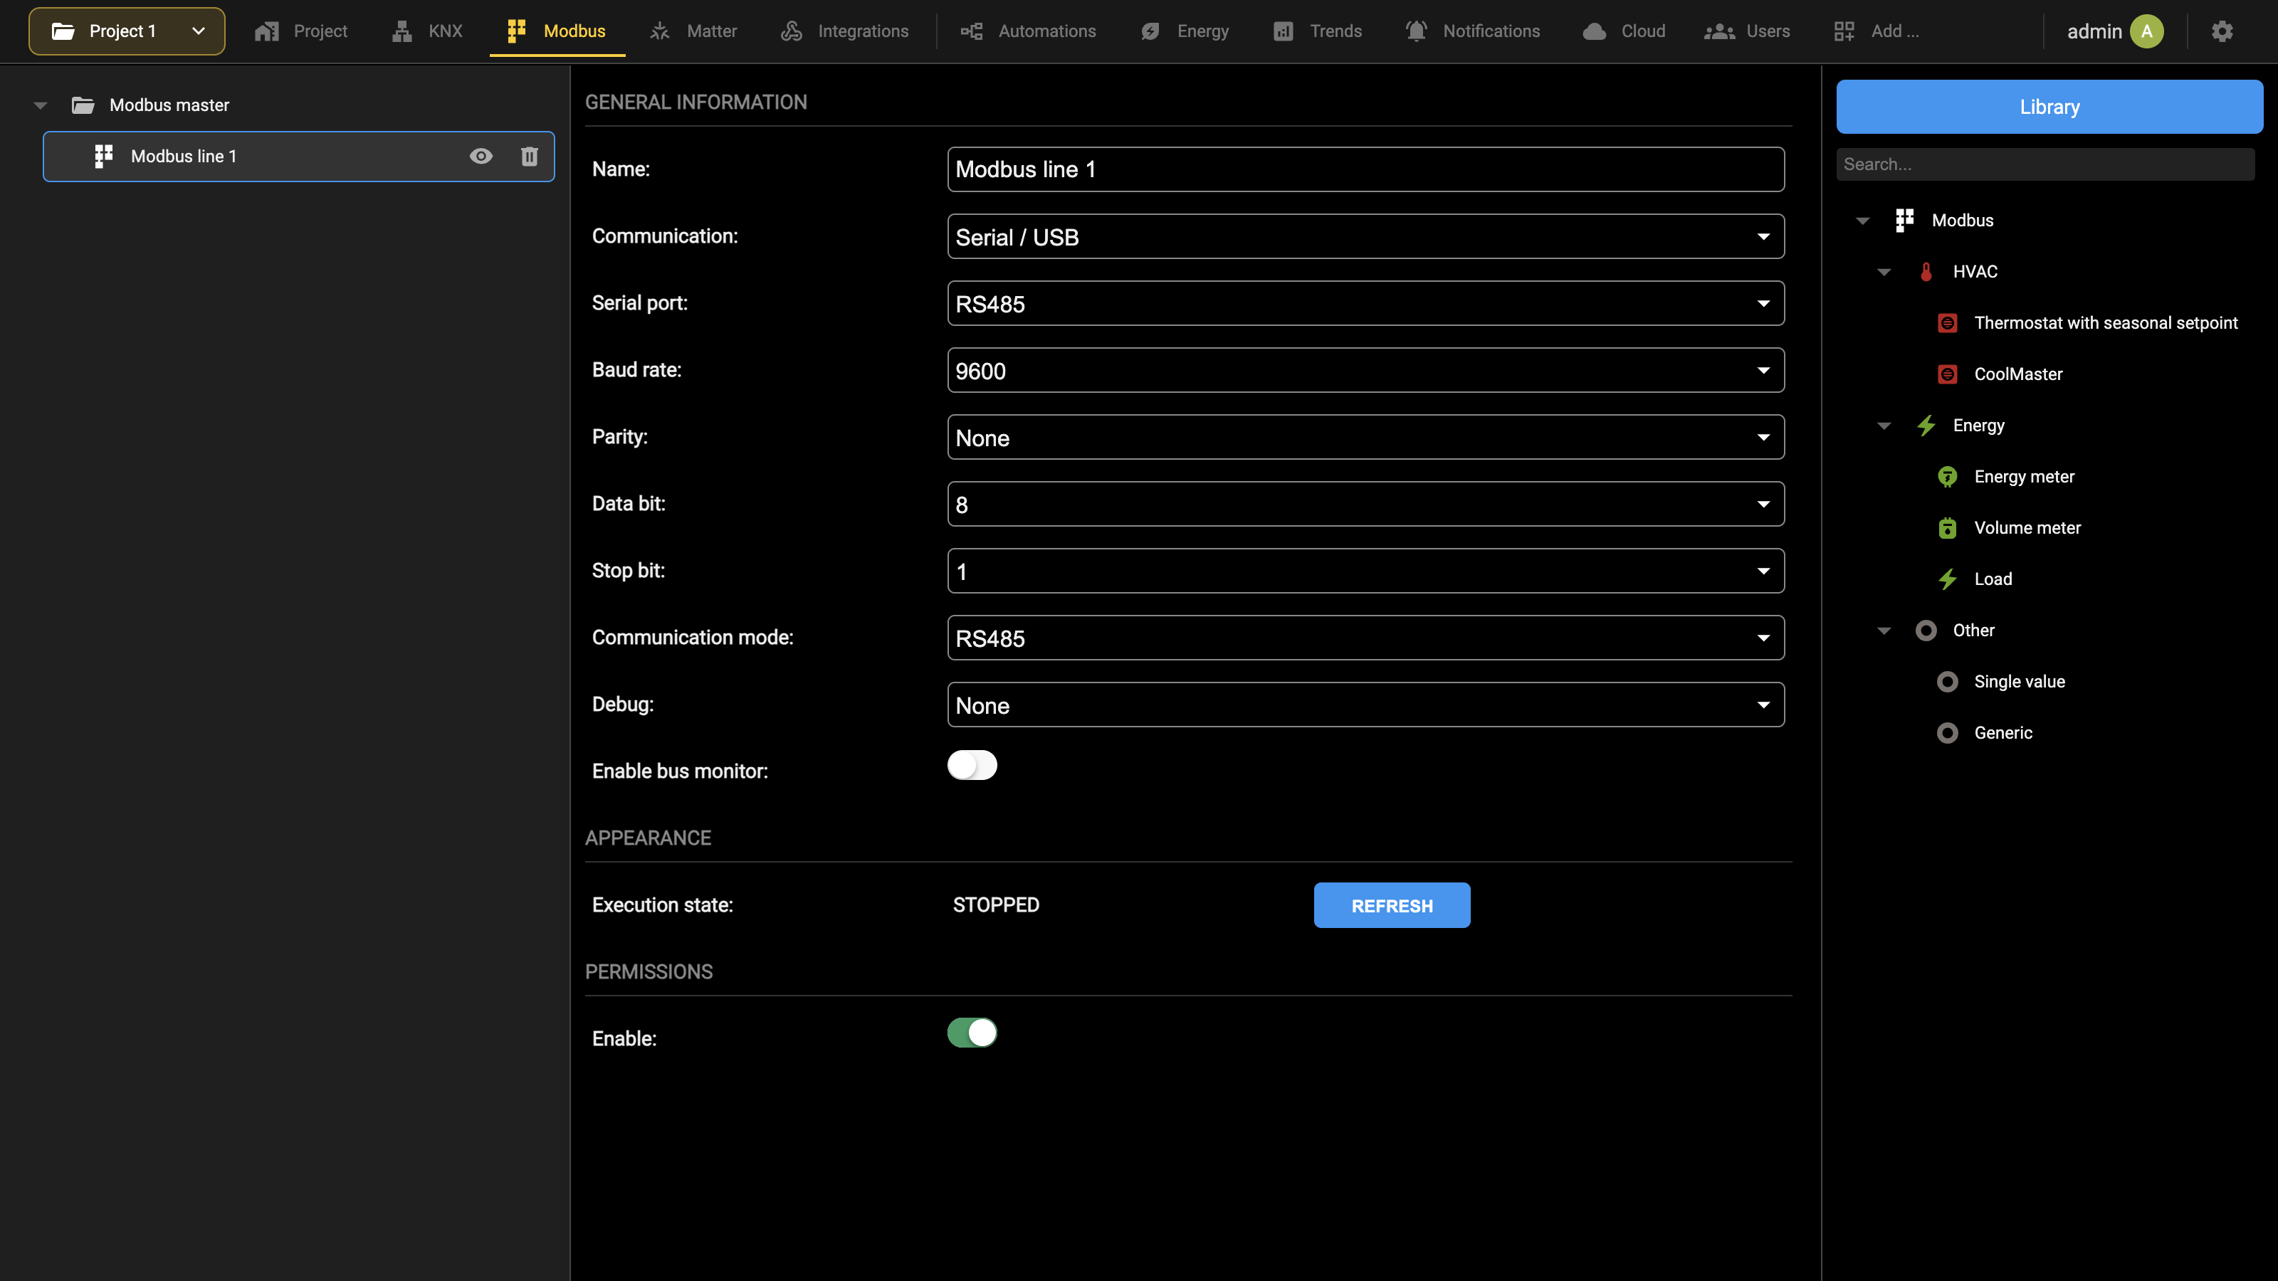Click the settings gear icon
The width and height of the screenshot is (2278, 1281).
(2222, 31)
